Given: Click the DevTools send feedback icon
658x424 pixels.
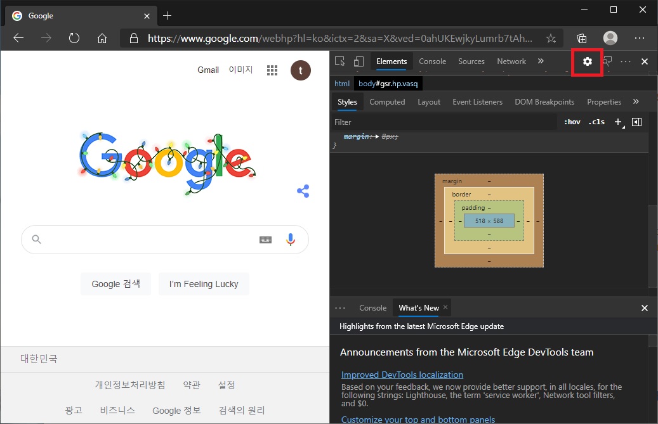Looking at the screenshot, I should pos(608,61).
